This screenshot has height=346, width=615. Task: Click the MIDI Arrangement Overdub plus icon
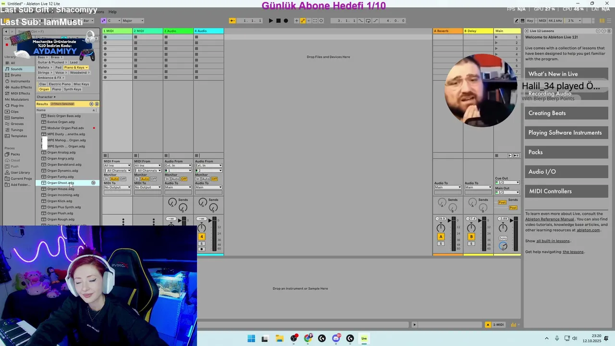(x=296, y=21)
